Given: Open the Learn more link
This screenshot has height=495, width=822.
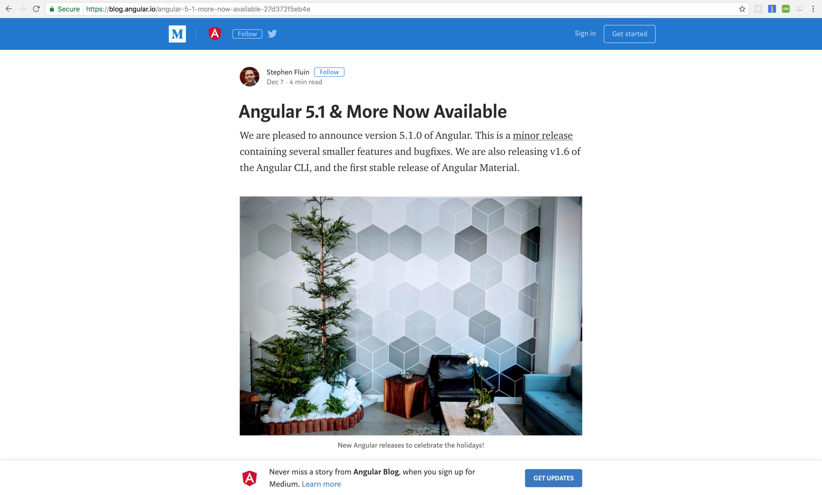Looking at the screenshot, I should click(x=321, y=484).
